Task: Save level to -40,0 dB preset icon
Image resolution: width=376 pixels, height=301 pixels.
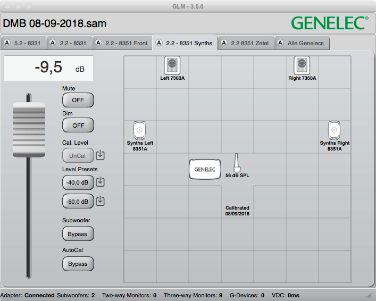Action: [100, 182]
